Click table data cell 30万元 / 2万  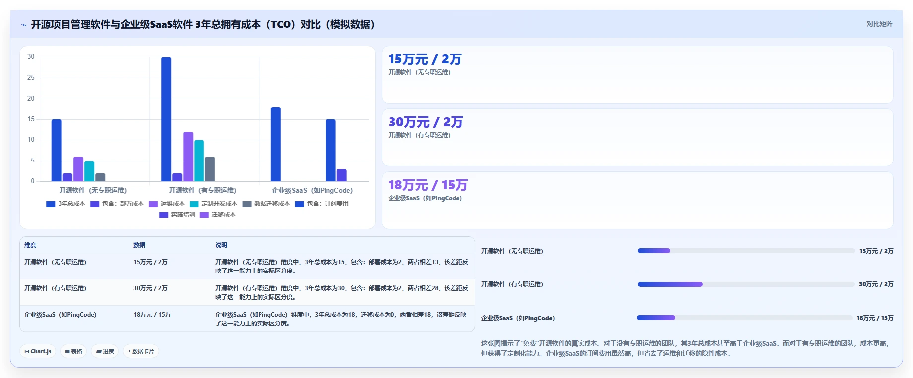(x=150, y=288)
